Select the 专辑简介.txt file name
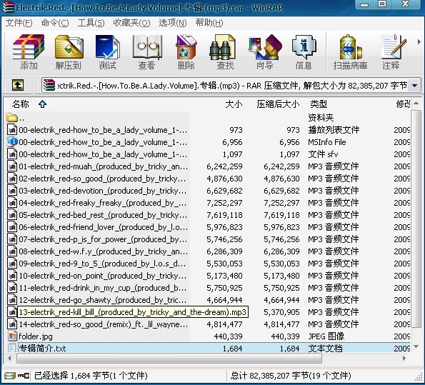The width and height of the screenshot is (425, 385). pos(42,349)
